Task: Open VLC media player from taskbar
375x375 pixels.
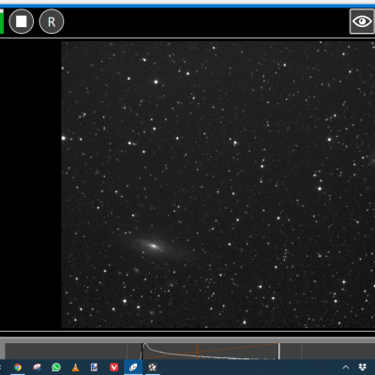Action: [x=75, y=367]
